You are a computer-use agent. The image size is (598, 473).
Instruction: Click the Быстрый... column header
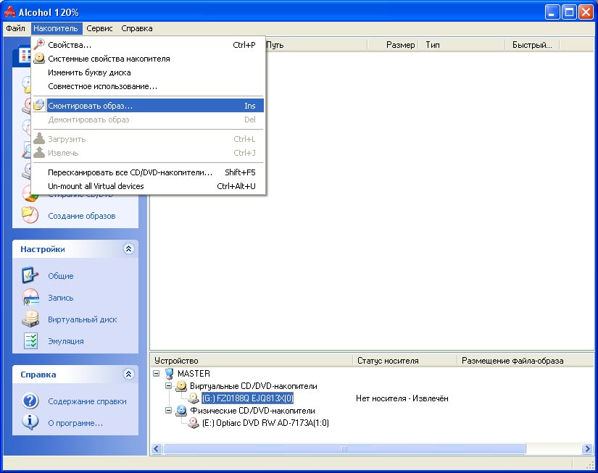(532, 45)
